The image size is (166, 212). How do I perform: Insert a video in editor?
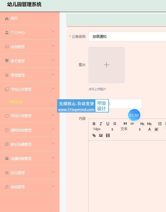(108, 135)
